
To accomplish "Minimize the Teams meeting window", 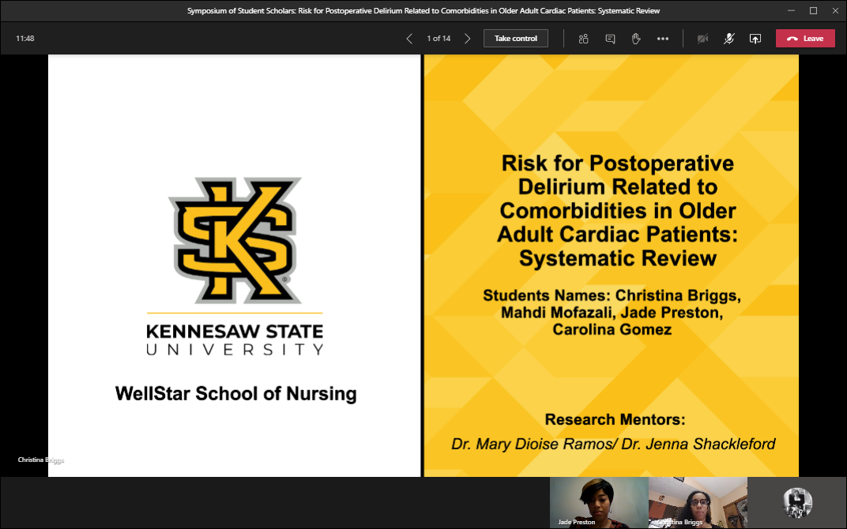I will tap(792, 11).
